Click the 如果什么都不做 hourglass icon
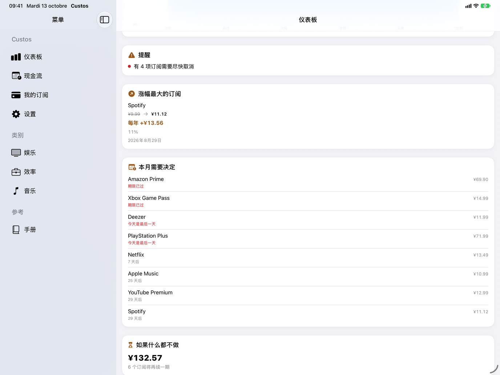Screen dimensions: 500x375 [130, 345]
